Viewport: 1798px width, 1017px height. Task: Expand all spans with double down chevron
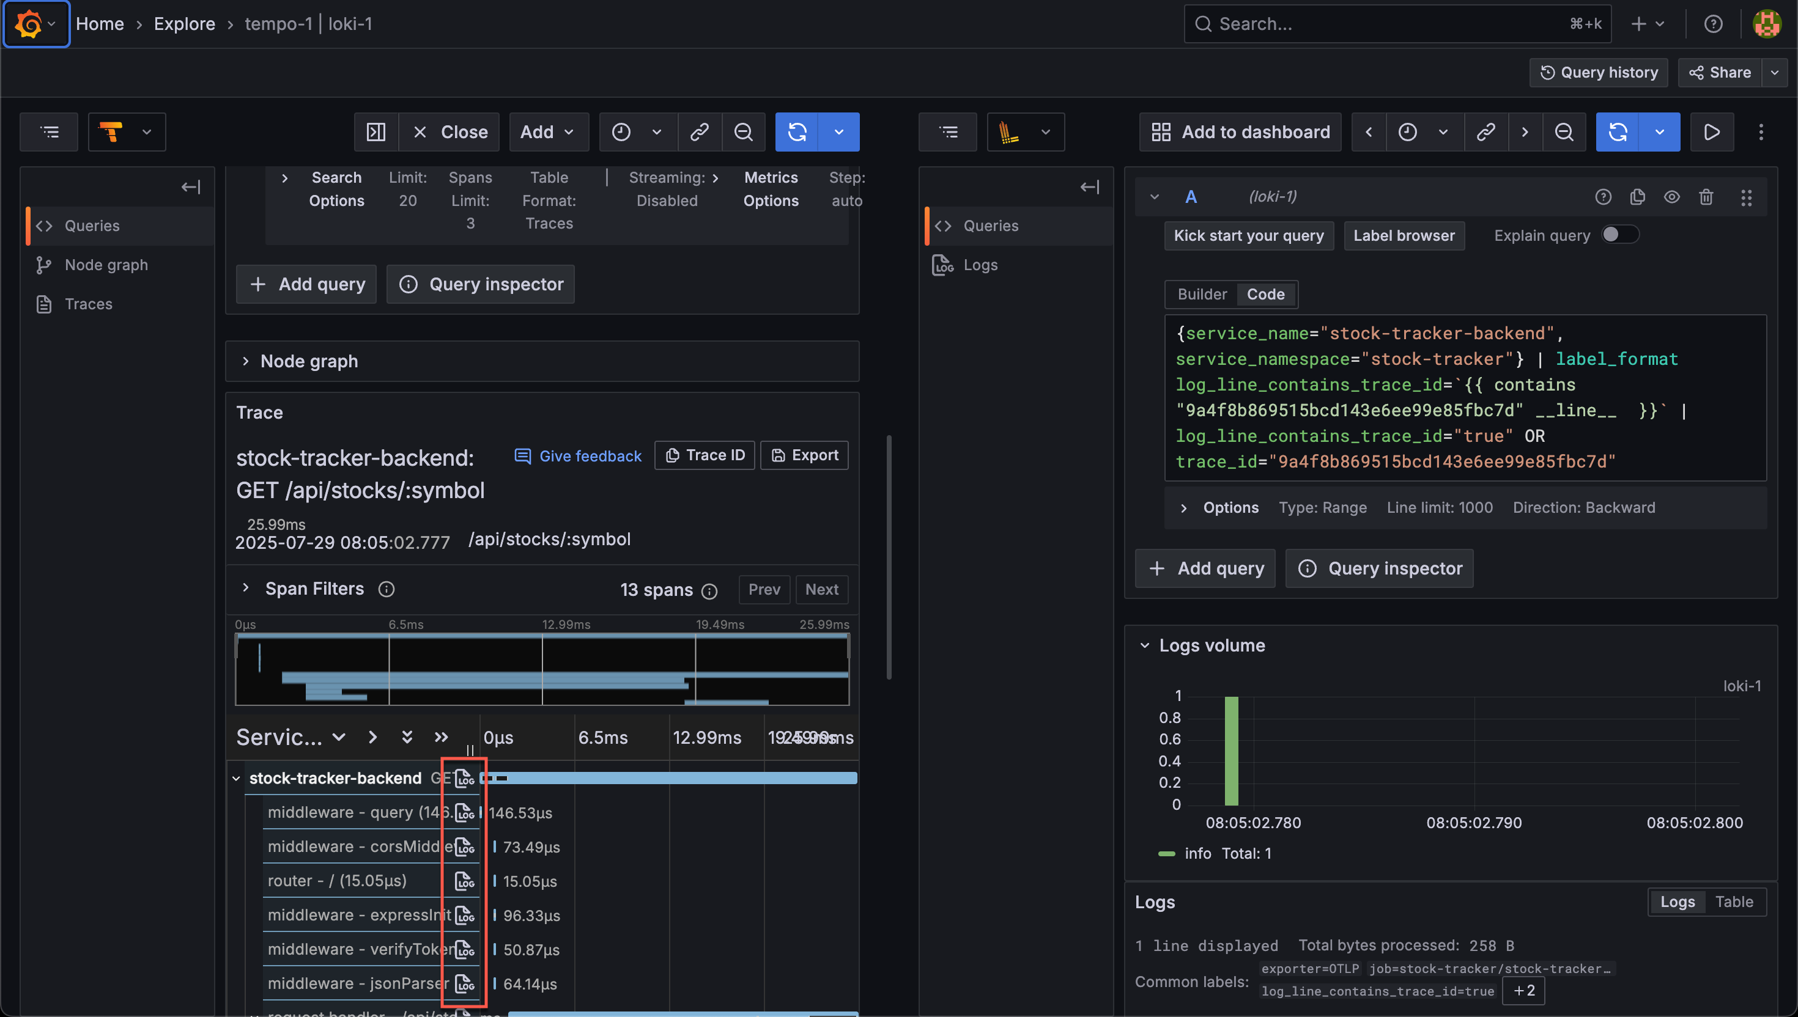tap(407, 737)
